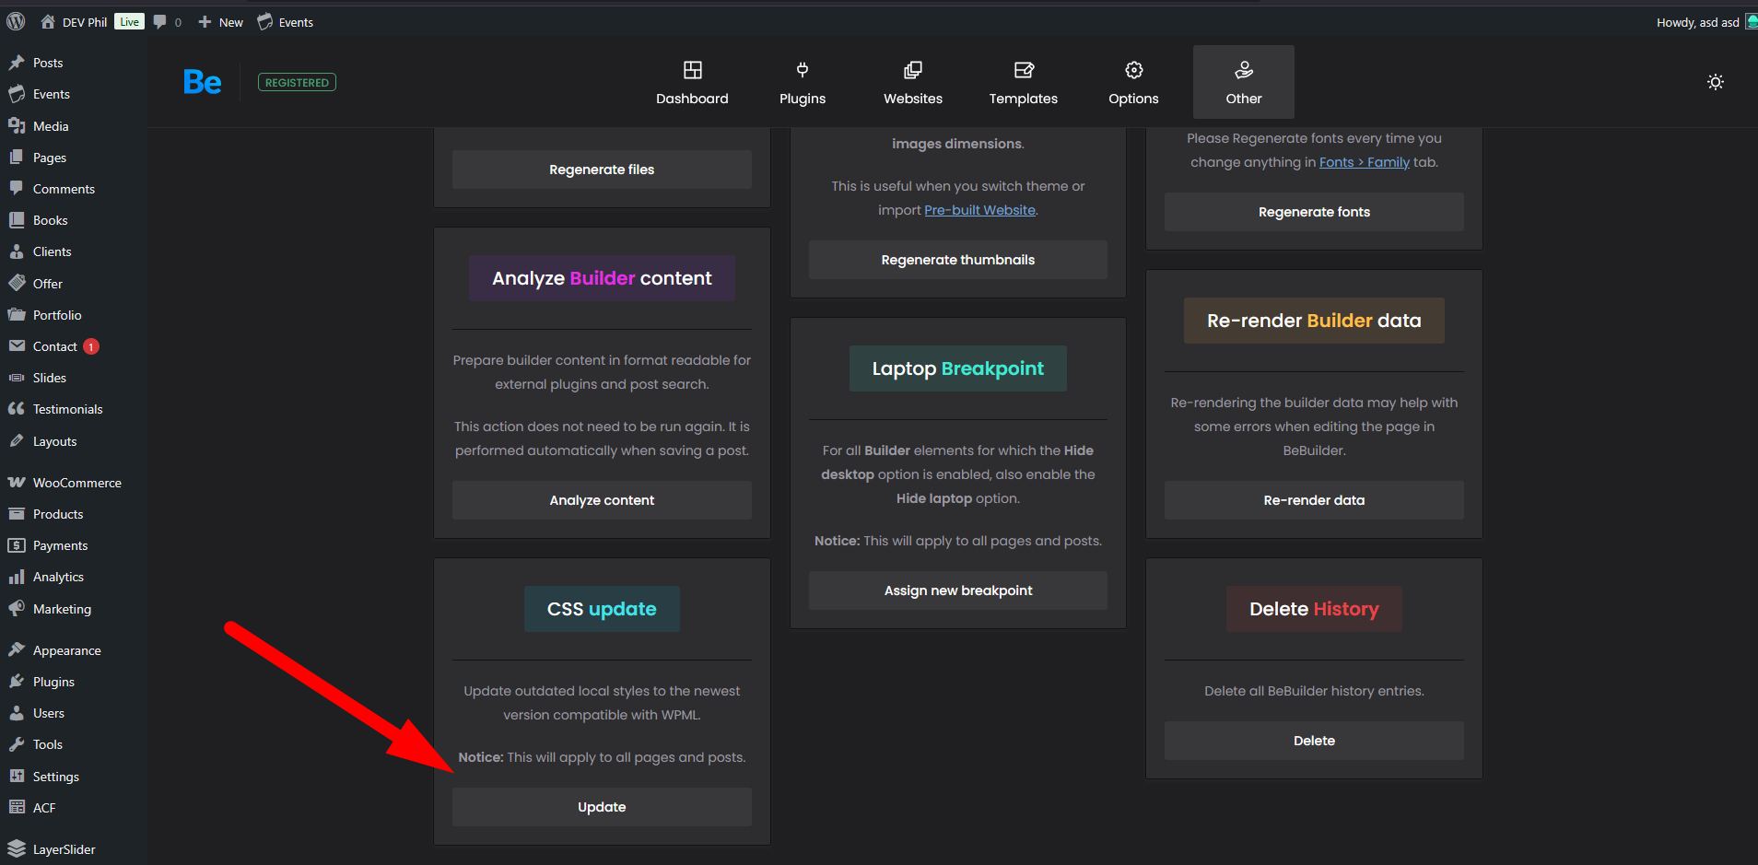The height and width of the screenshot is (865, 1758).
Task: Open the comments bubble in admin bar
Action: tap(166, 21)
